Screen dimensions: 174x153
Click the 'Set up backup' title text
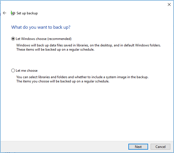pyautogui.click(x=27, y=13)
